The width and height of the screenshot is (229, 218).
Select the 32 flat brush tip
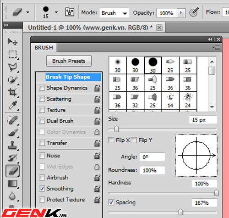pos(135,101)
